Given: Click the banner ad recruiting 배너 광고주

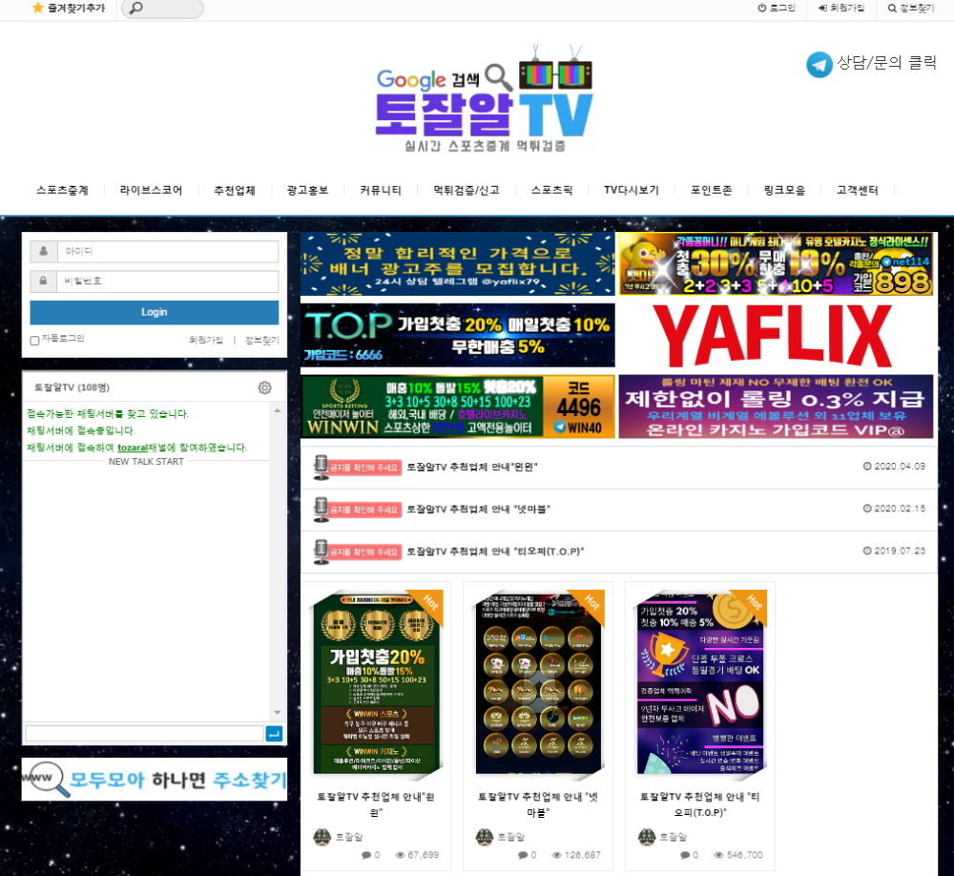Looking at the screenshot, I should 458,263.
